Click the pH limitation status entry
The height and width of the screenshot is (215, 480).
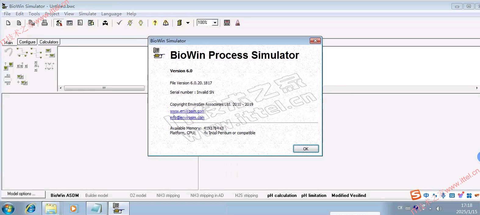(314, 196)
